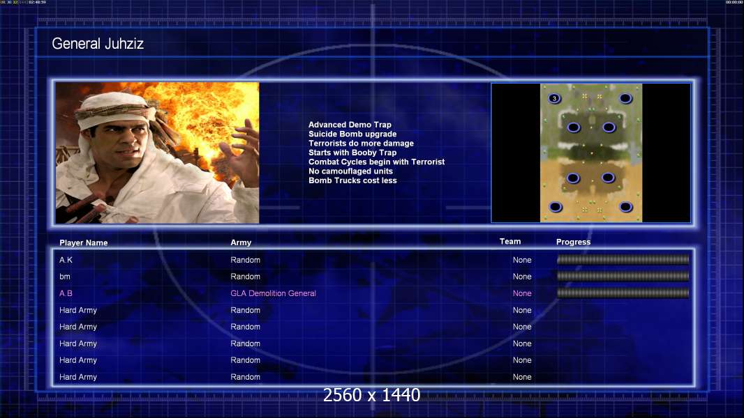
Task: Click the 'Player Name' column header
Action: click(84, 242)
